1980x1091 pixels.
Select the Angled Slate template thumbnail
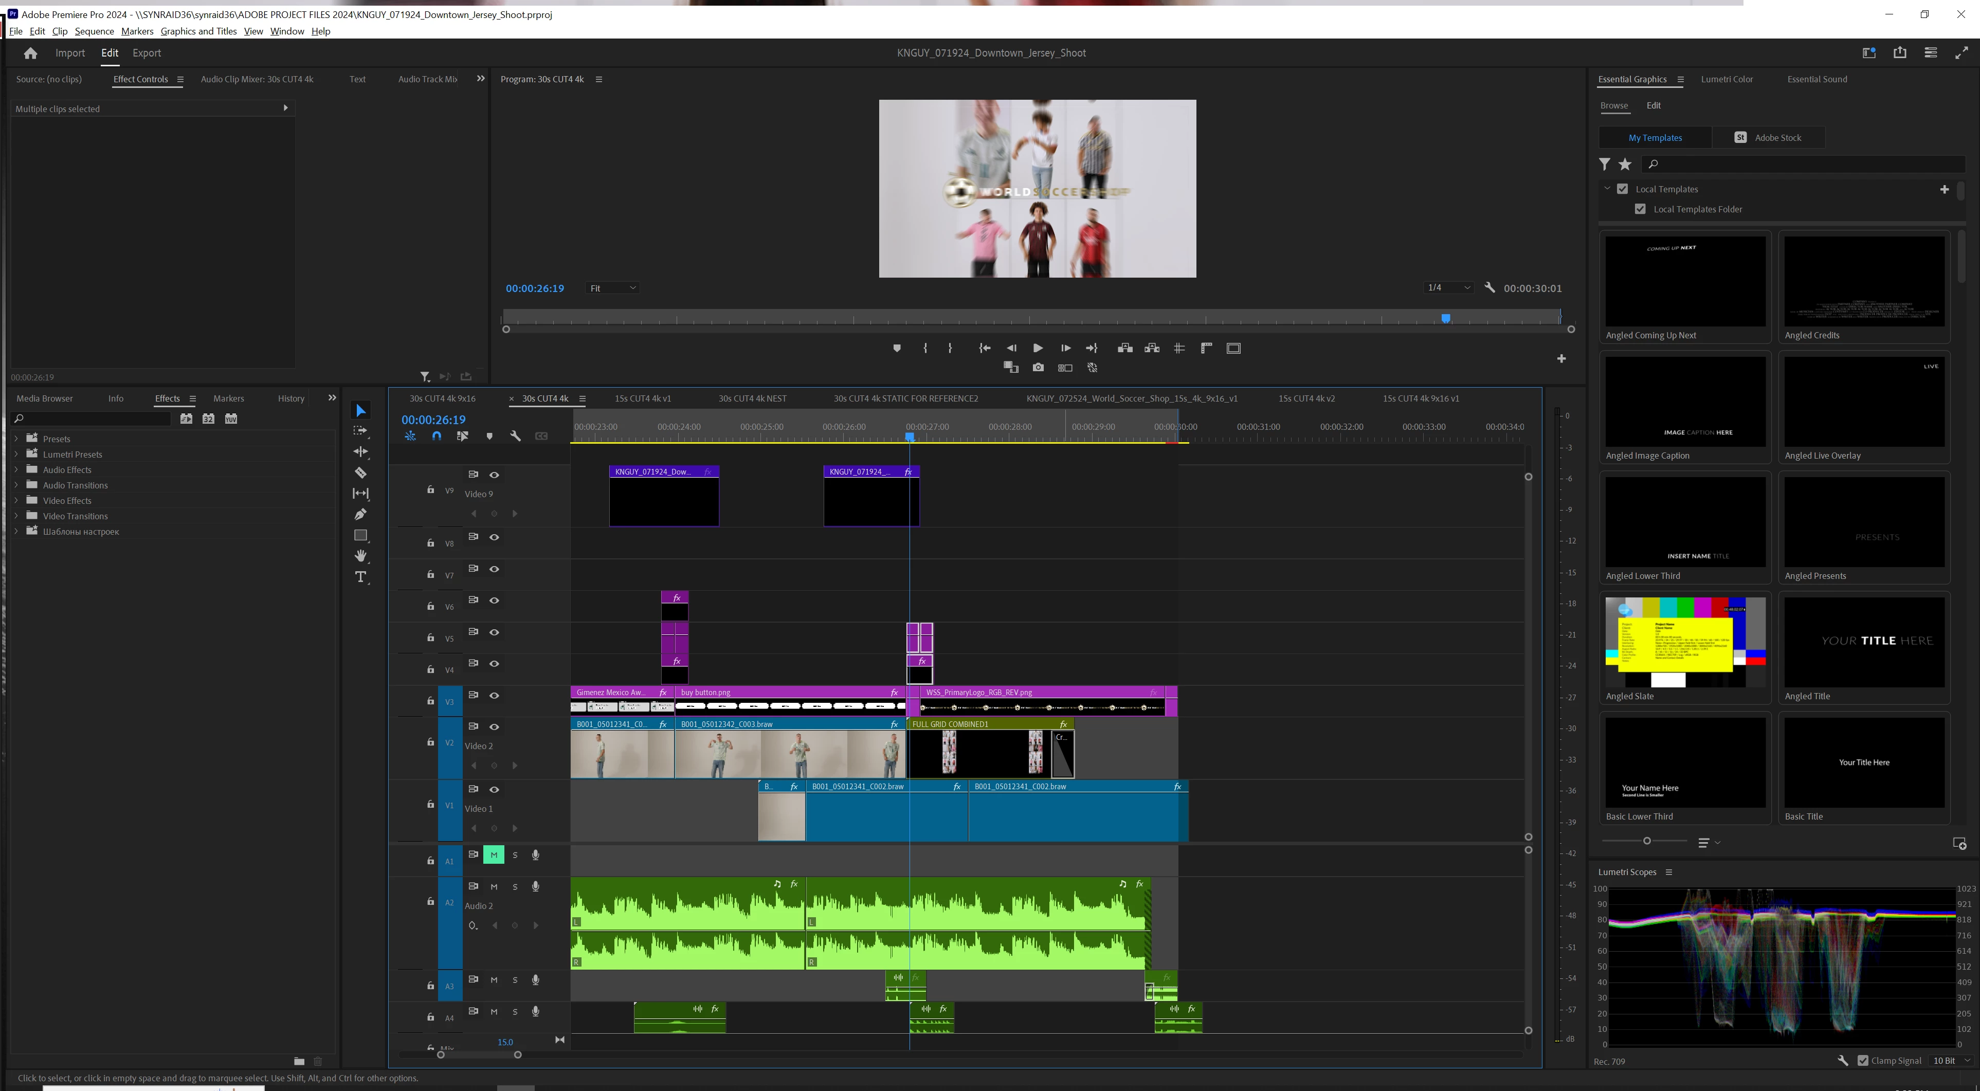point(1685,642)
